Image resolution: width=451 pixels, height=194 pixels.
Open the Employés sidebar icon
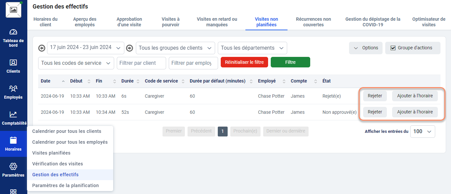point(13,88)
